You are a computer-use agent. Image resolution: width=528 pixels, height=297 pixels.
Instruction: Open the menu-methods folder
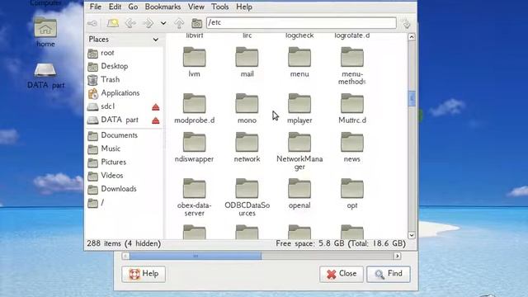[352, 66]
